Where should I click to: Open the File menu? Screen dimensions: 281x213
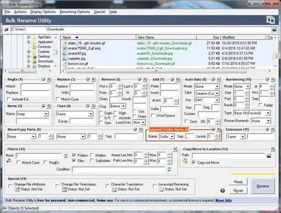coord(7,12)
